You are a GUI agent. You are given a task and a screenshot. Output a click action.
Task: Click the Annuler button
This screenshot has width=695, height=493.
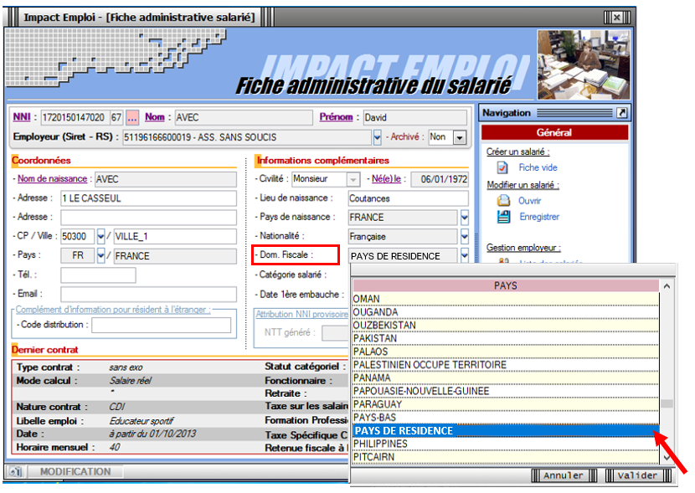point(563,475)
